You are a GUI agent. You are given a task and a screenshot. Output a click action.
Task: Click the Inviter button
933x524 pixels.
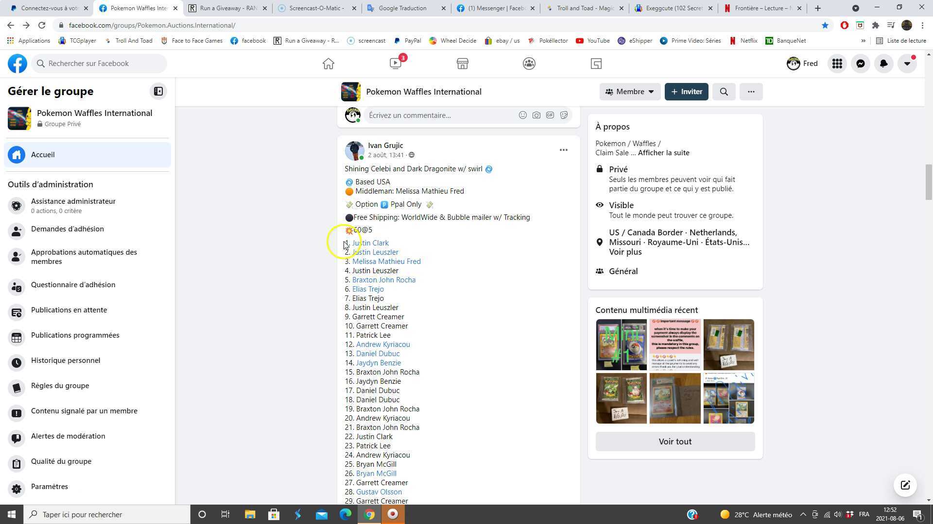click(x=686, y=92)
